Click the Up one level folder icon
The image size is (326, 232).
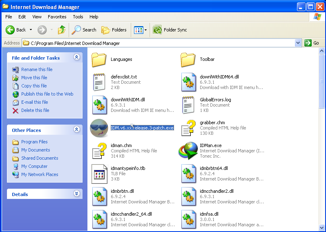(x=62, y=30)
